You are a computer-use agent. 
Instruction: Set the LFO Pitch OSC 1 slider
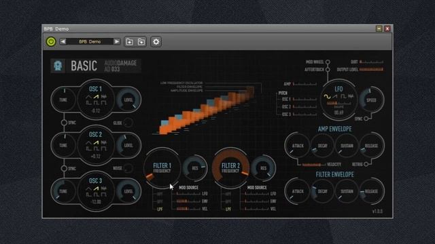304,99
